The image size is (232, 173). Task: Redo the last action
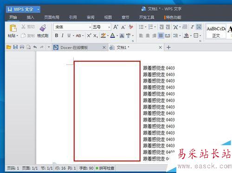(42, 47)
